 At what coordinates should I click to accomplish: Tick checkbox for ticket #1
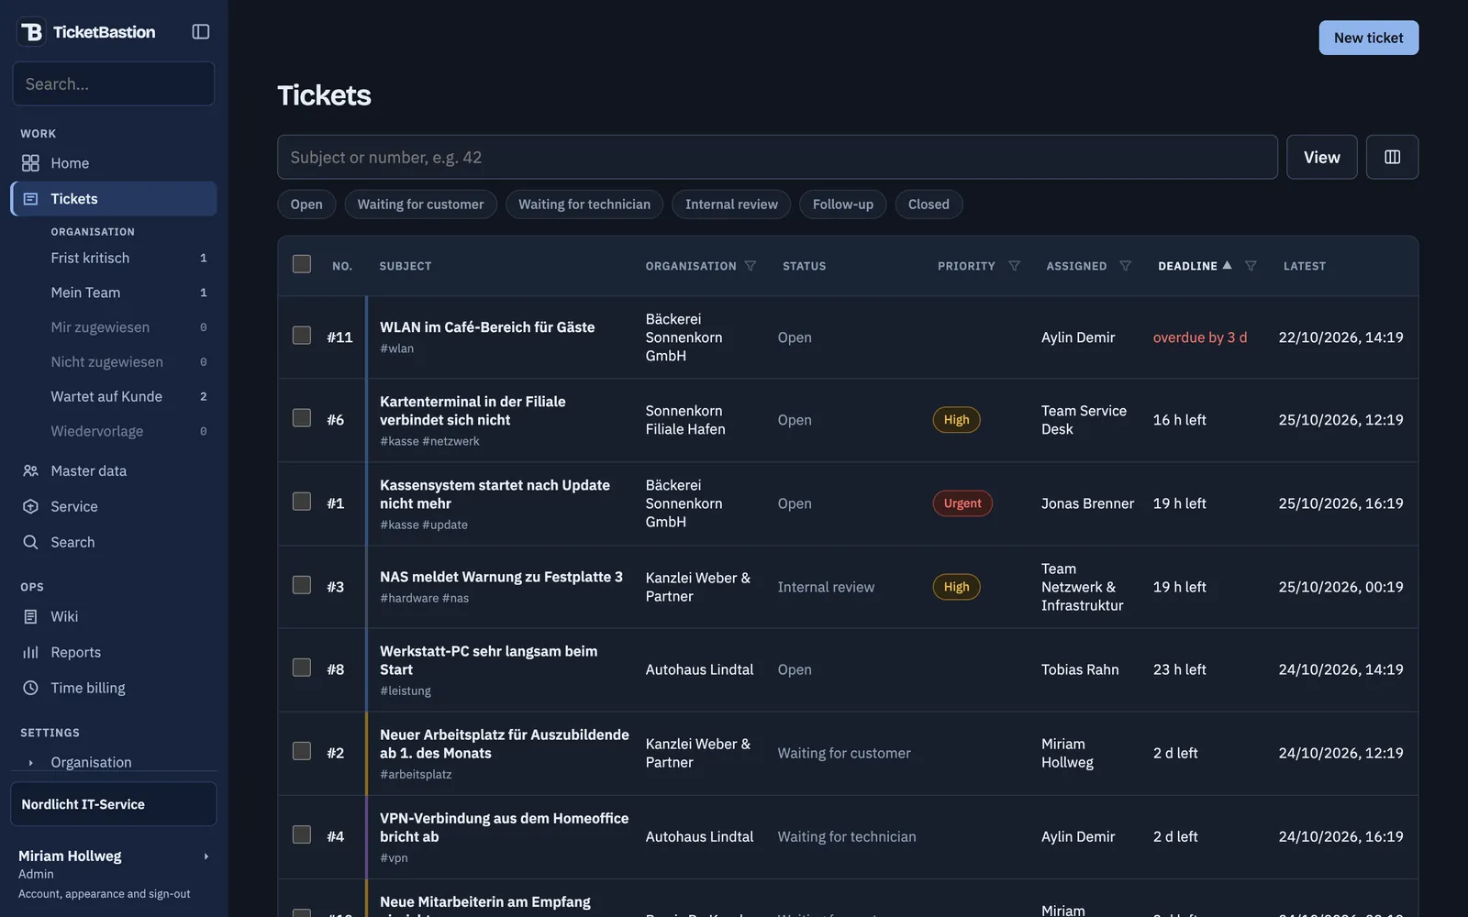(x=302, y=502)
